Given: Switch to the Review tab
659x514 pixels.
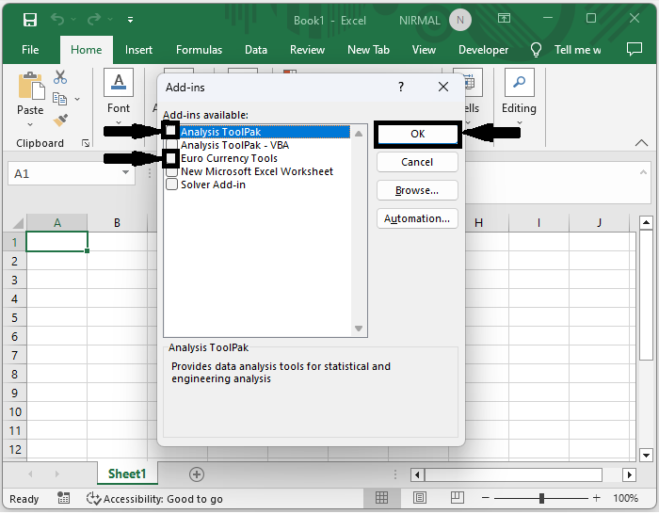Looking at the screenshot, I should (x=307, y=50).
